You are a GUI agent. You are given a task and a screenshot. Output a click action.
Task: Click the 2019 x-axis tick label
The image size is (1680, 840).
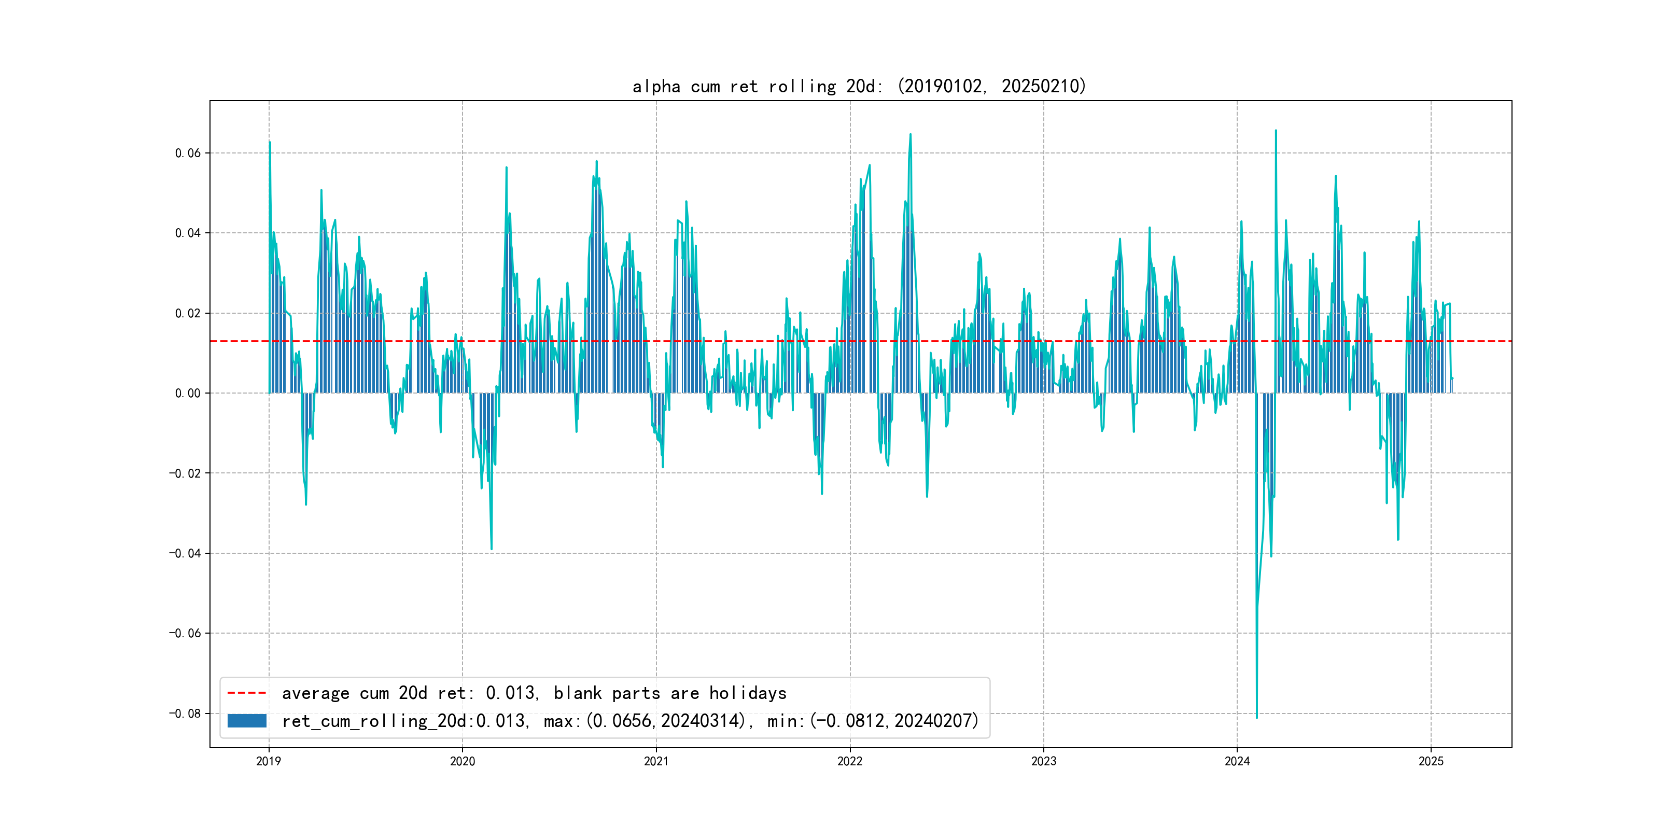269,761
